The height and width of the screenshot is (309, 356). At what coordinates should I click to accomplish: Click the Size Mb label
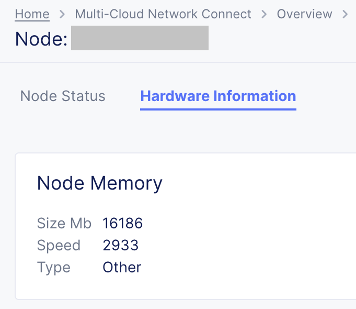64,224
